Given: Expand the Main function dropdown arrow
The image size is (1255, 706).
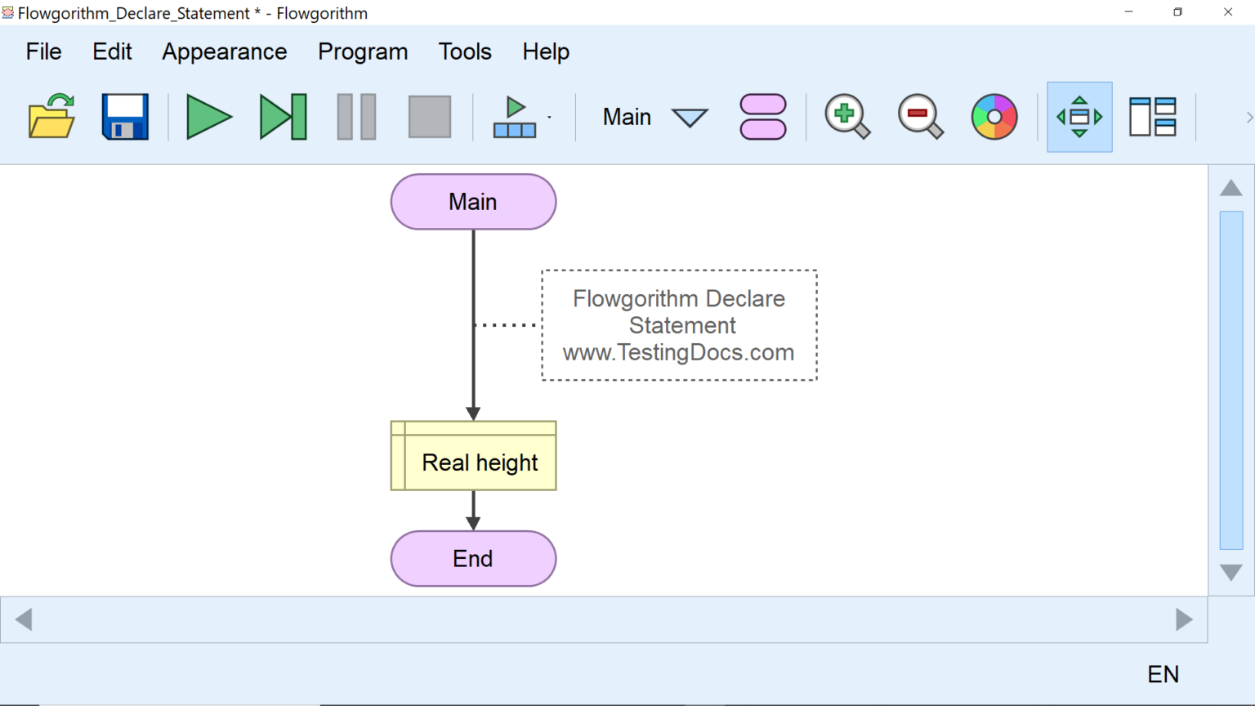Looking at the screenshot, I should tap(690, 118).
